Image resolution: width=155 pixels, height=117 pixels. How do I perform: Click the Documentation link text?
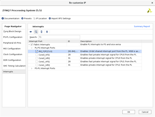coord(12,18)
